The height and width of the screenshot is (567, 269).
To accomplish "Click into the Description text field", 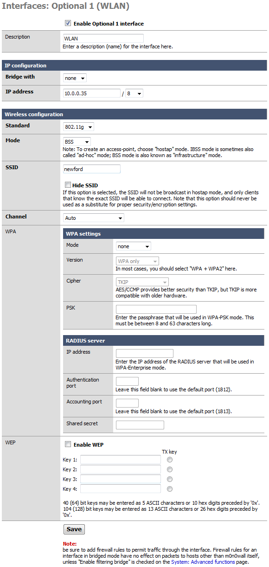I will [x=103, y=39].
